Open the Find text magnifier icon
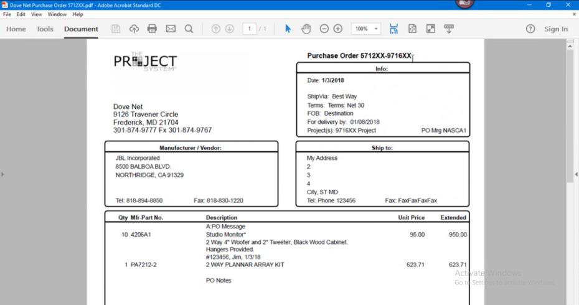The width and height of the screenshot is (579, 305). tap(189, 29)
